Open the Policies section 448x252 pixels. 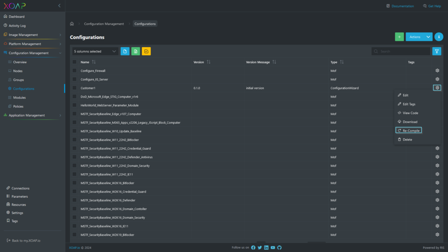coord(18,106)
